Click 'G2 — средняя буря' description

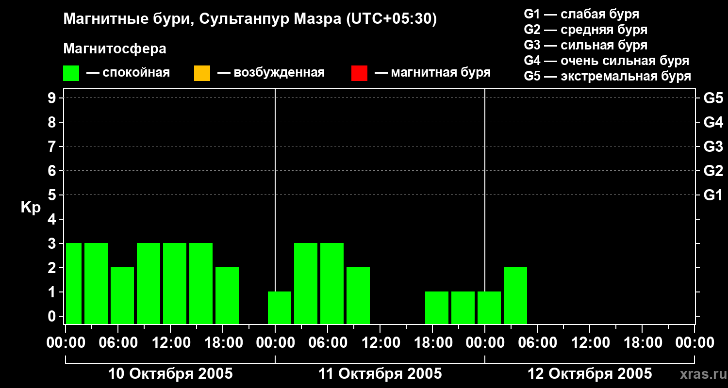coord(586,30)
